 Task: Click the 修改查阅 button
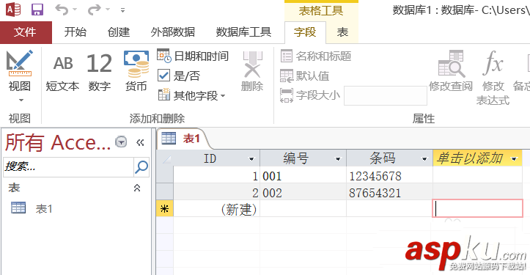tap(451, 72)
